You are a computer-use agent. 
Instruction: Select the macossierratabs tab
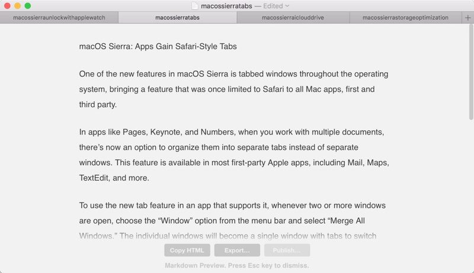point(177,18)
